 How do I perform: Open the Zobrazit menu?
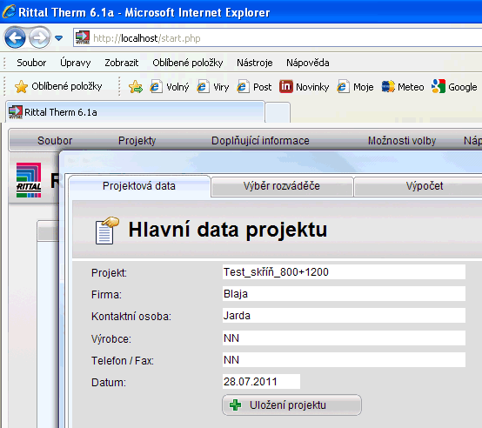coord(122,63)
